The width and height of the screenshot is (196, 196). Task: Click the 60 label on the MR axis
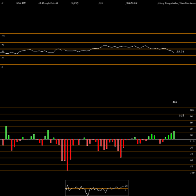click(191, 123)
